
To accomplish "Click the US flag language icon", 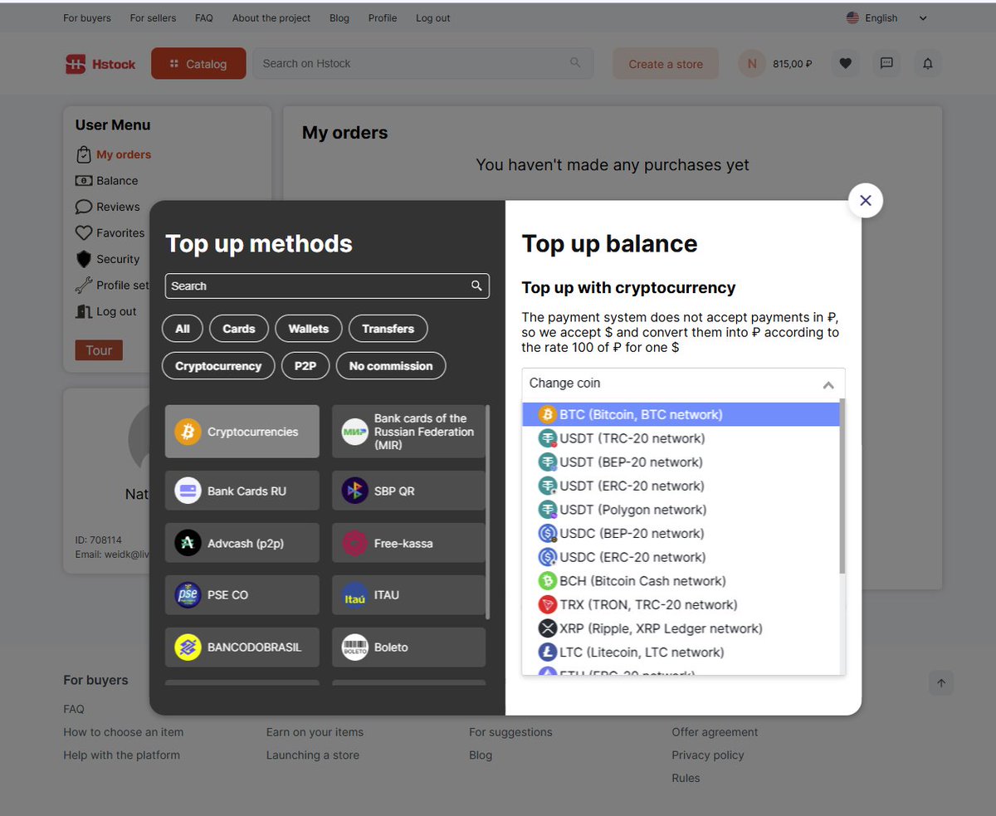I will click(x=852, y=17).
